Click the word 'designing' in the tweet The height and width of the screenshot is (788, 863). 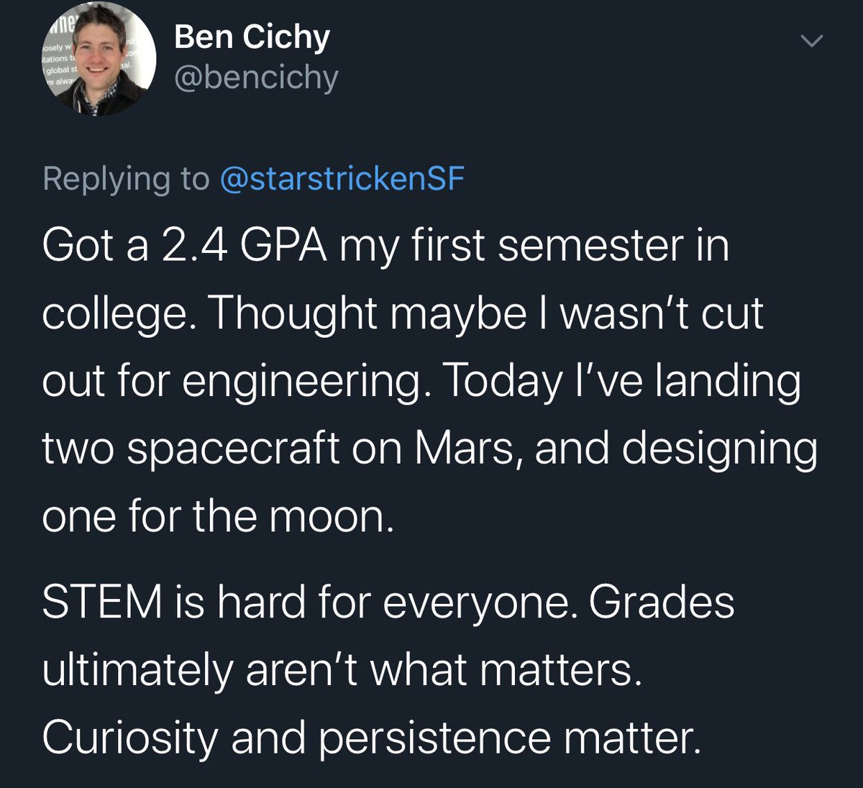tap(719, 448)
